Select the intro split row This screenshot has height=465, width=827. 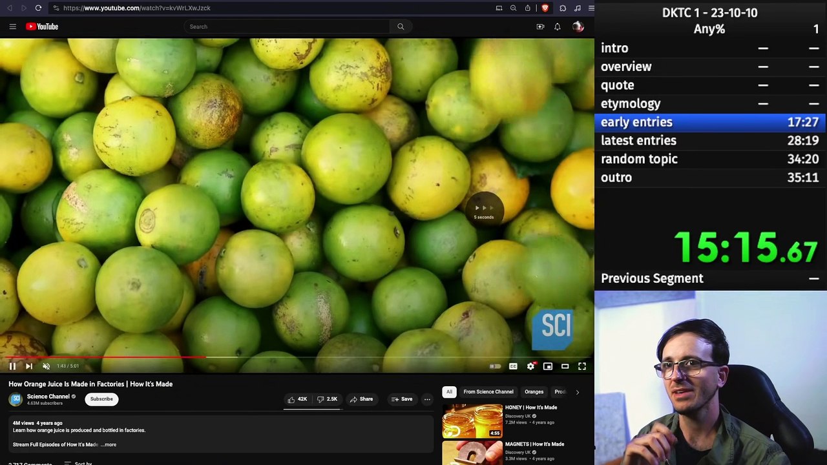[x=711, y=48]
